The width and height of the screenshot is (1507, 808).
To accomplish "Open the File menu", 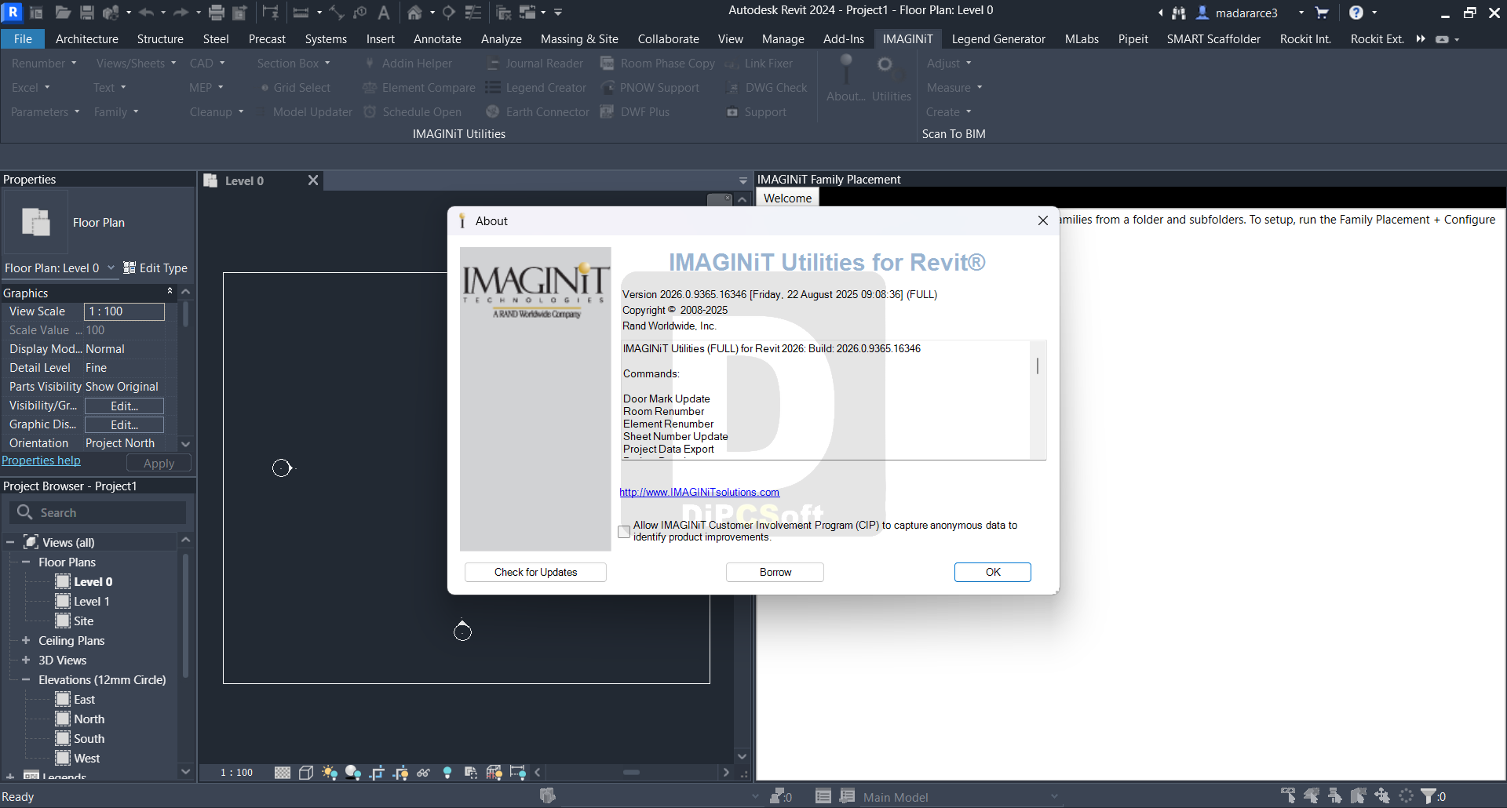I will (x=23, y=39).
